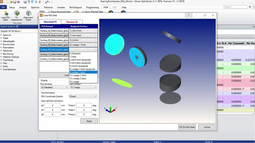Expand Material Catalogs in System Explorer

pos(1,57)
